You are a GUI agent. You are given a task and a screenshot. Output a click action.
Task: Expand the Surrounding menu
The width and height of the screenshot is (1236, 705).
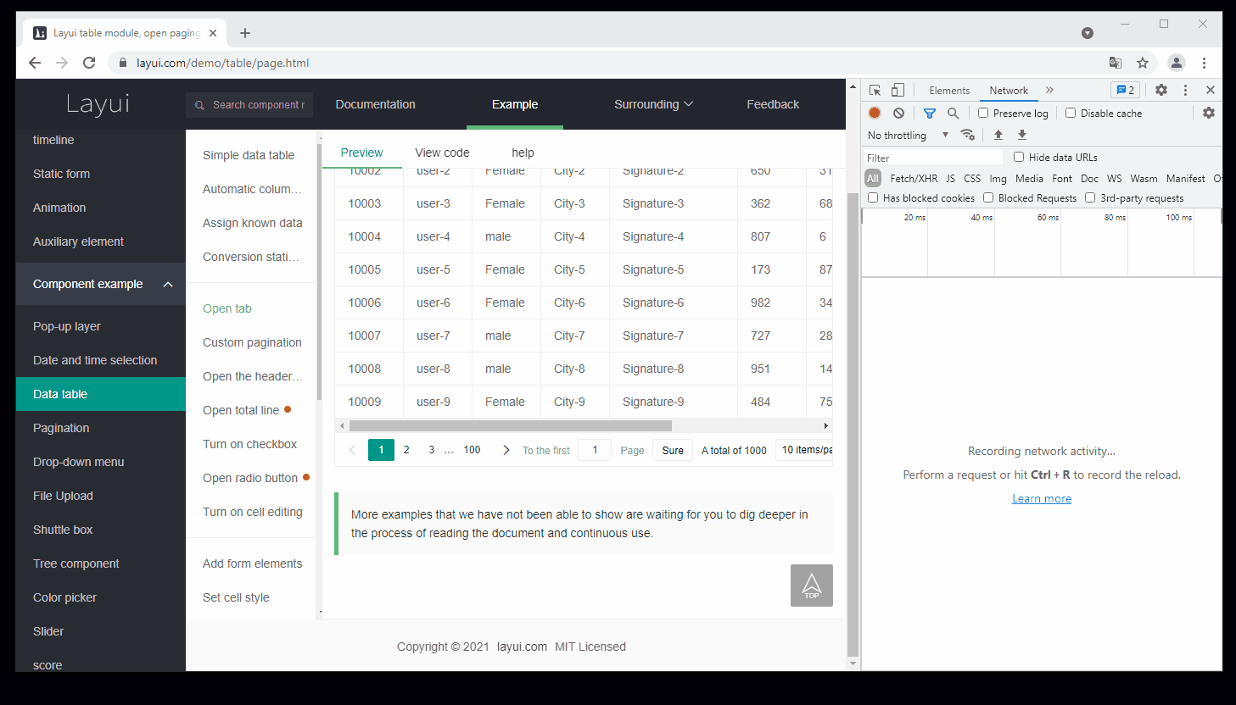[x=653, y=104]
